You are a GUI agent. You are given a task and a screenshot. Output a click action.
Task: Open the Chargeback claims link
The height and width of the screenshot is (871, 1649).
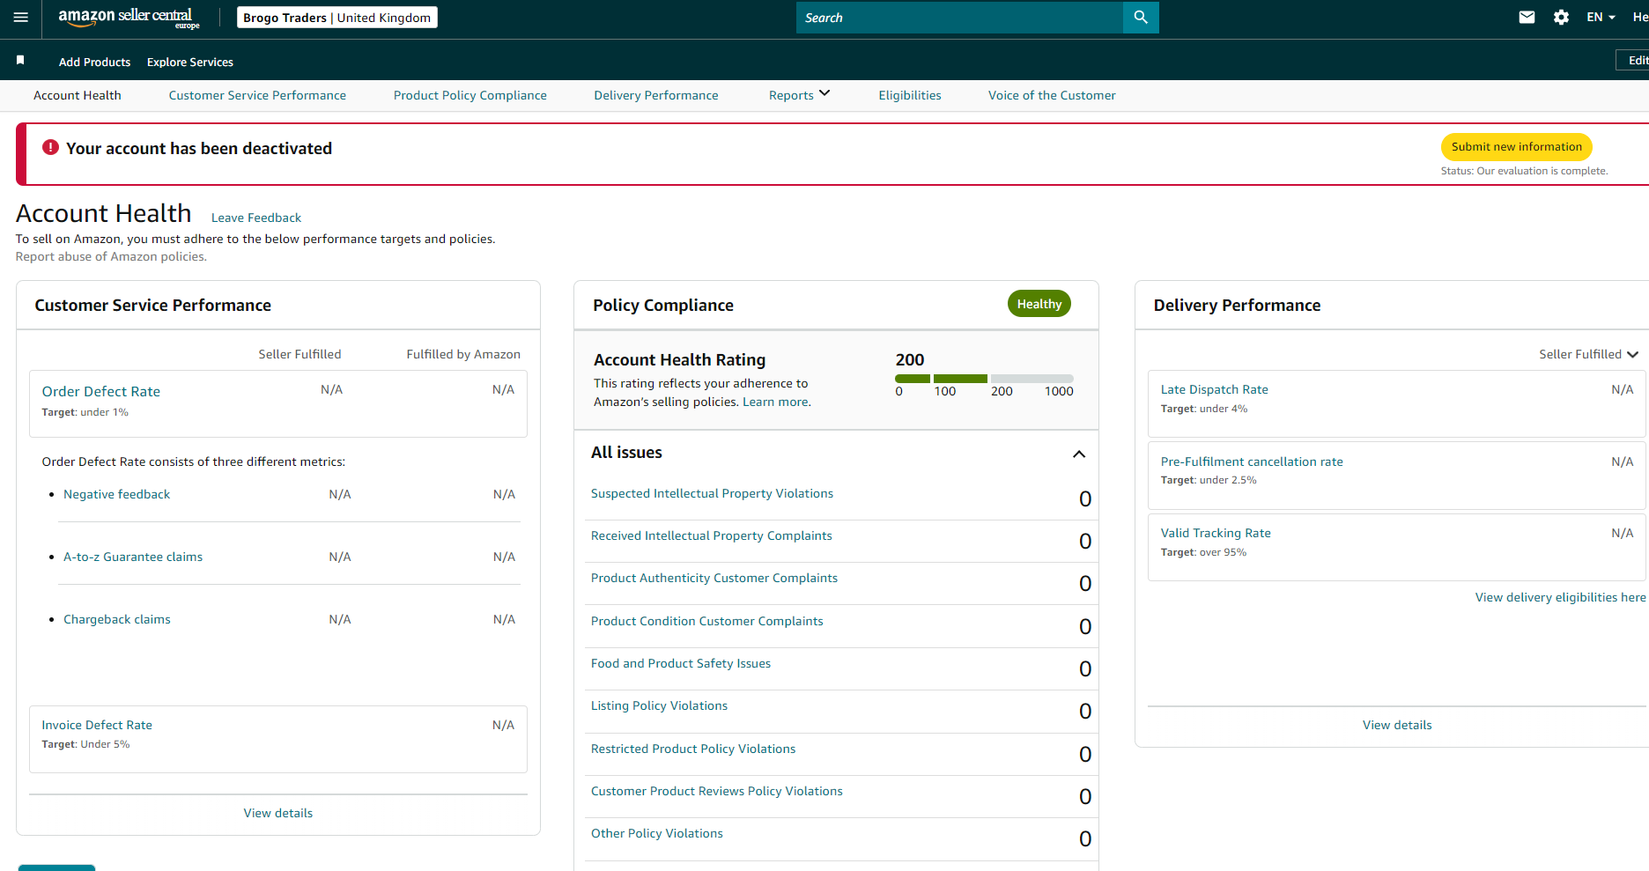[x=117, y=619]
